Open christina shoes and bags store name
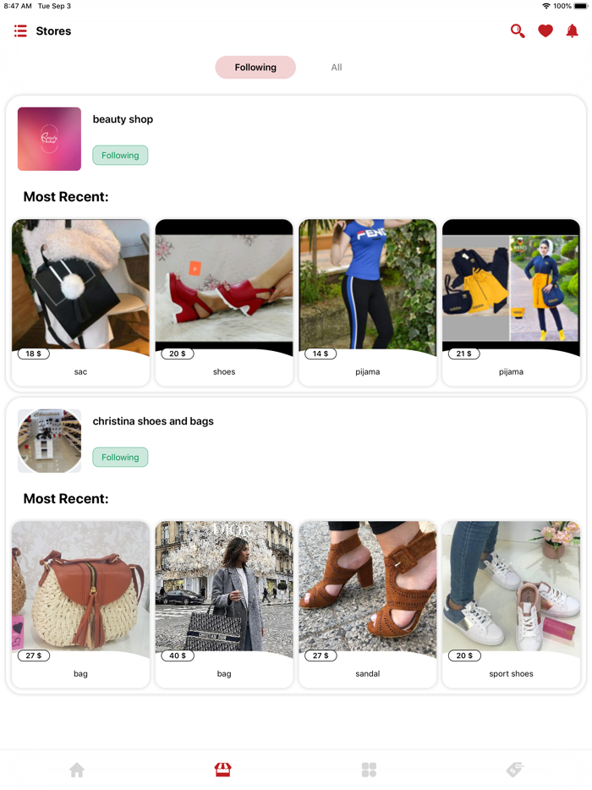 [x=153, y=421]
